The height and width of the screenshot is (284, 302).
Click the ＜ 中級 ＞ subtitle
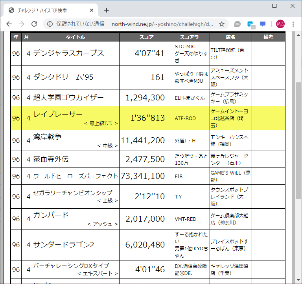[107, 146]
